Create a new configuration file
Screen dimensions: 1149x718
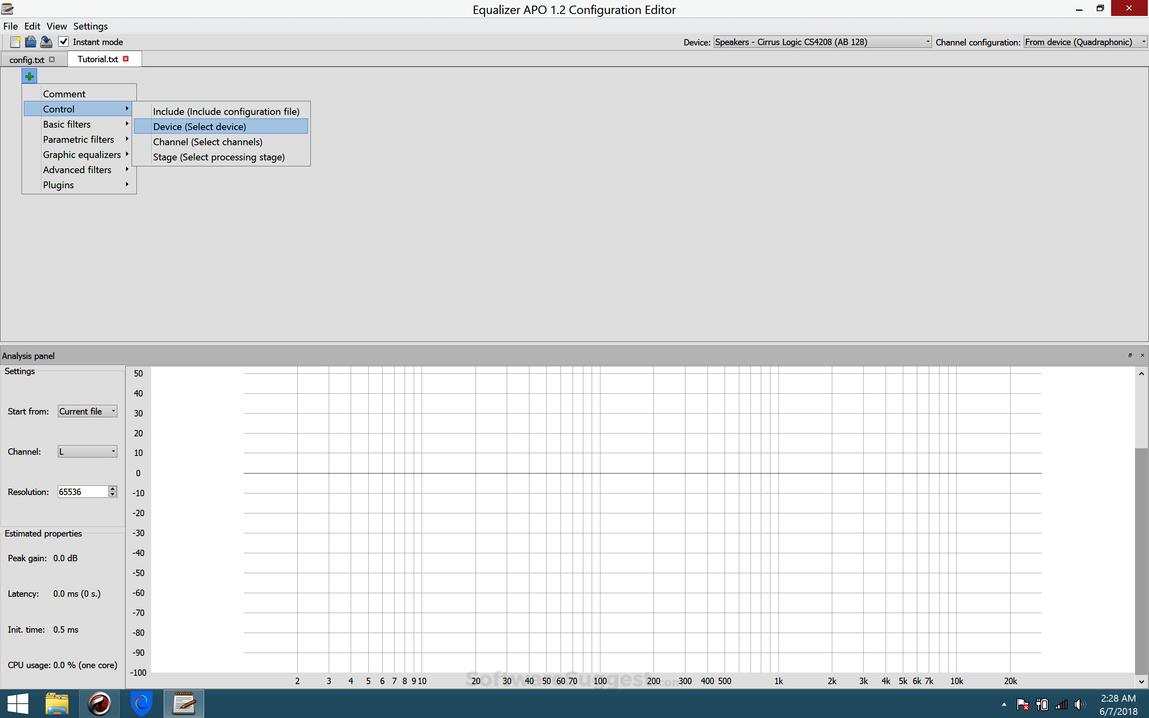click(15, 42)
